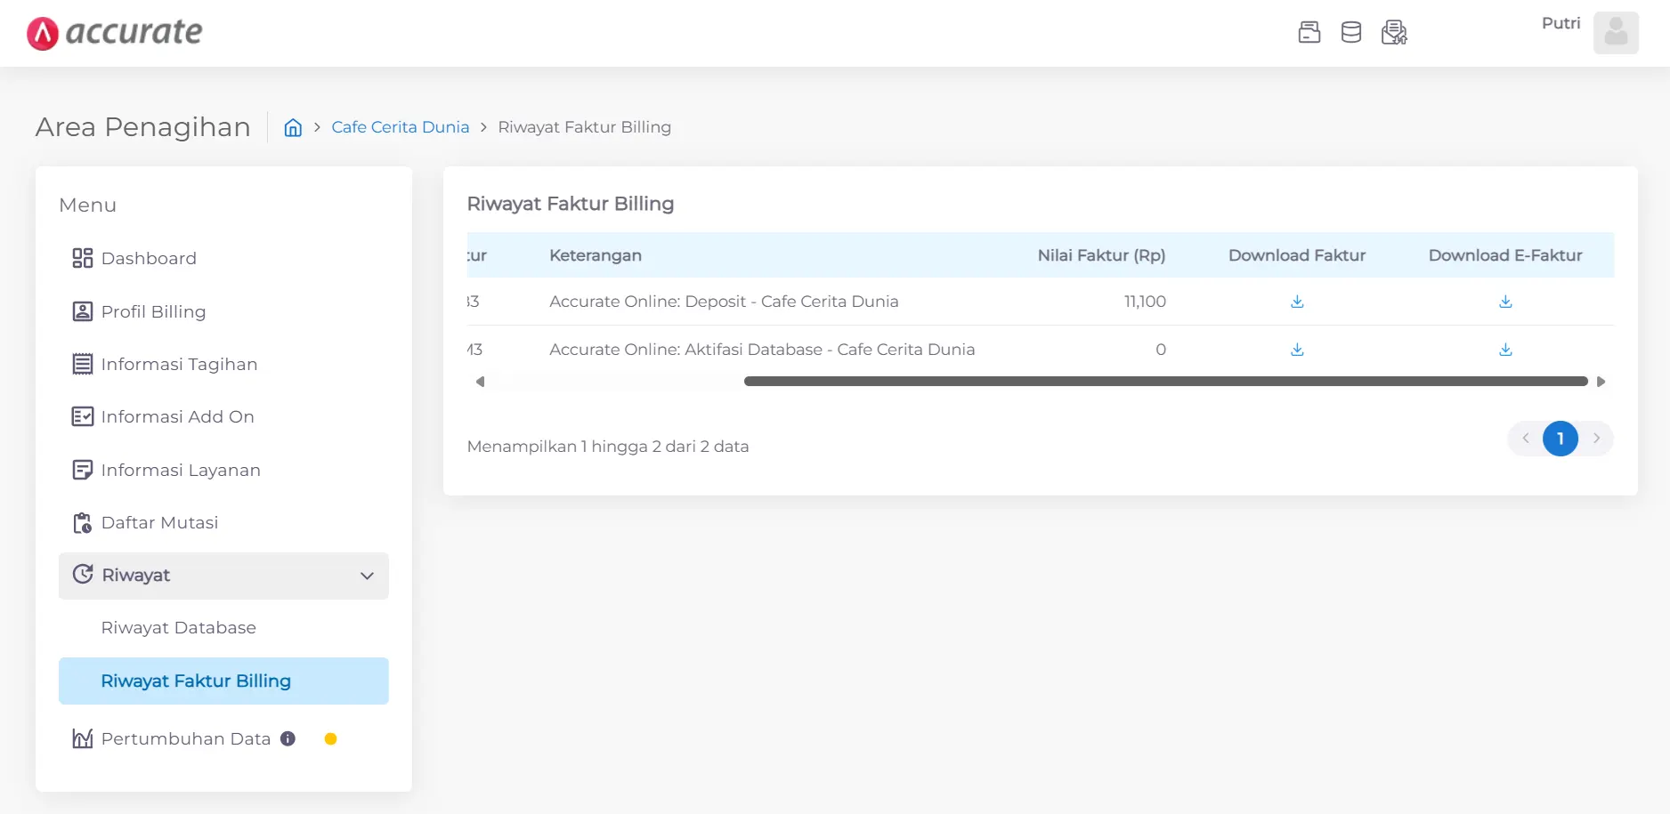1670x814 pixels.
Task: Click the yellow dot beside Pertumbuhan Data
Action: [330, 738]
